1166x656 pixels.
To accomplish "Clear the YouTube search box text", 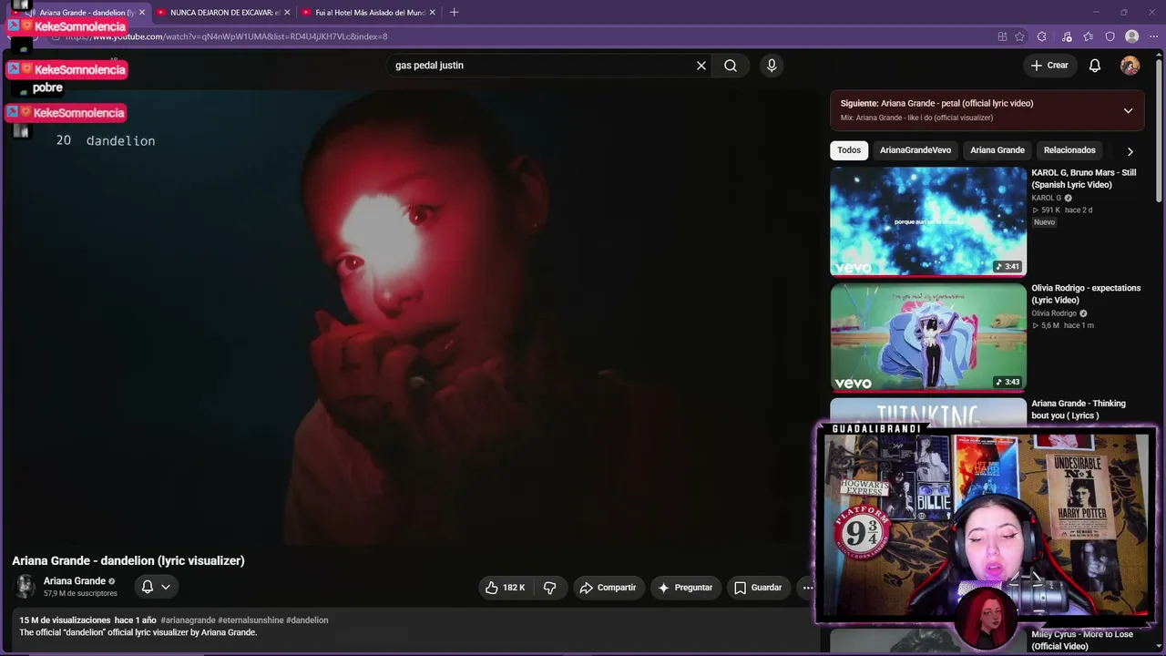I will tap(701, 66).
